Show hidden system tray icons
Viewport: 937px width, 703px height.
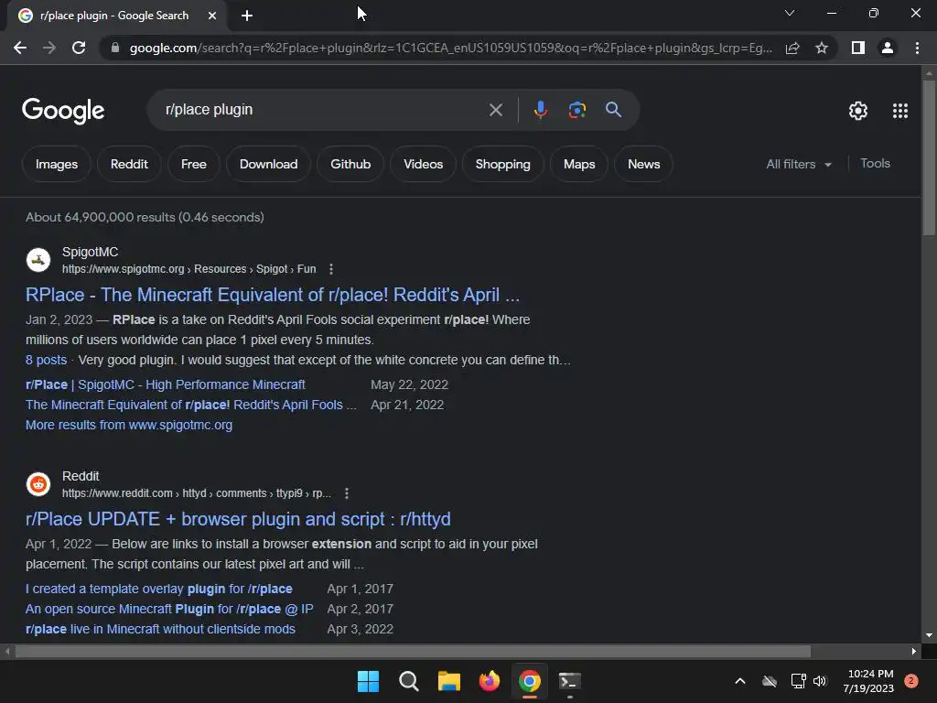pos(739,681)
